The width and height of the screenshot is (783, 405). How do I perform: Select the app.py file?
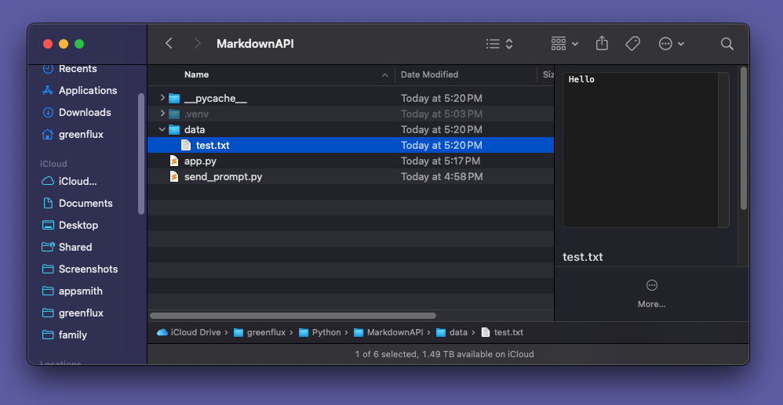pyautogui.click(x=200, y=161)
